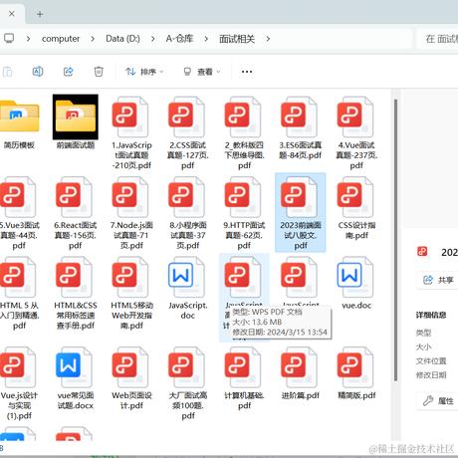458x458 pixels.
Task: Click the 文件位置 label in details pane
Action: tap(431, 360)
